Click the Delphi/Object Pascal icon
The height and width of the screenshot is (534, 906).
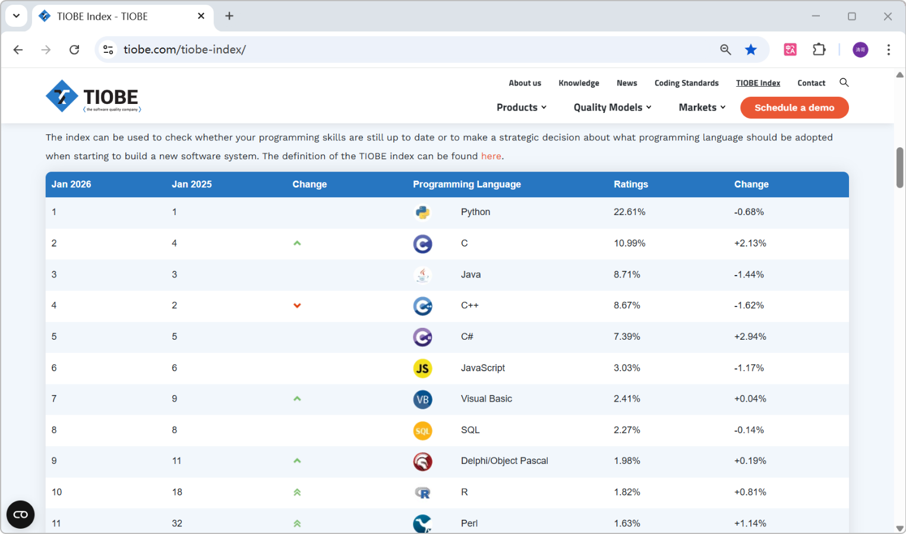point(422,462)
